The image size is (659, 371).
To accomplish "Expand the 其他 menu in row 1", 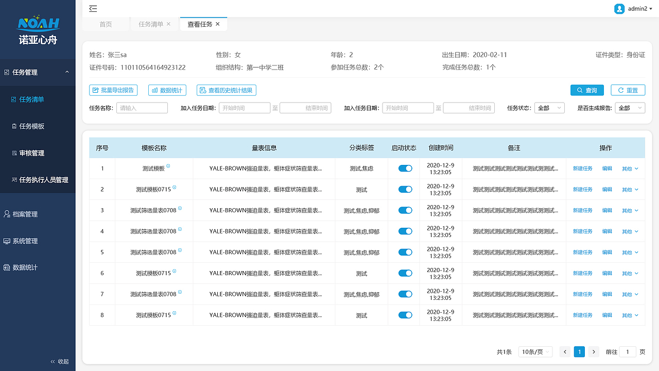I will (630, 168).
